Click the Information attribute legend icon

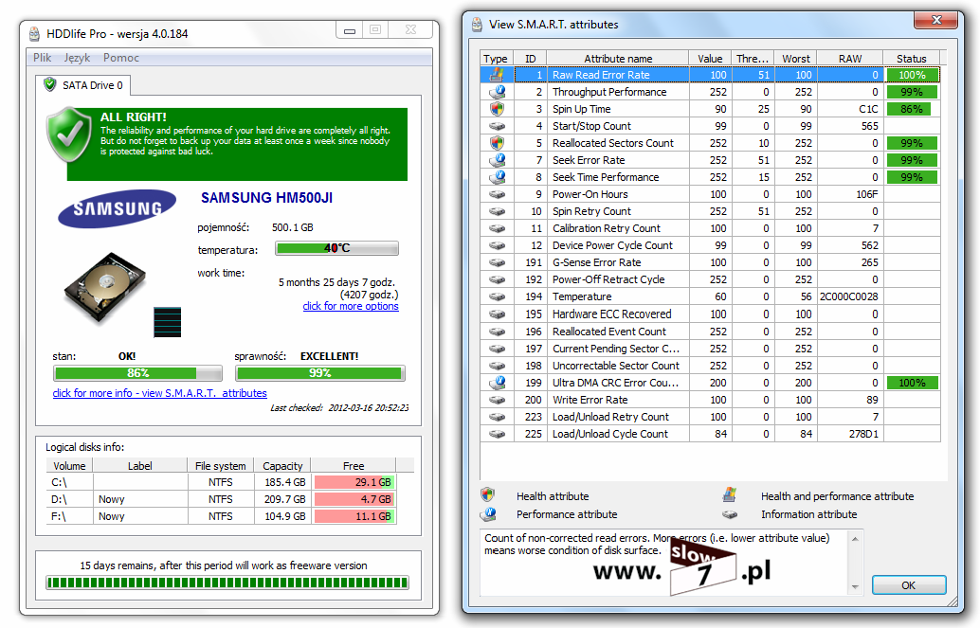[730, 515]
